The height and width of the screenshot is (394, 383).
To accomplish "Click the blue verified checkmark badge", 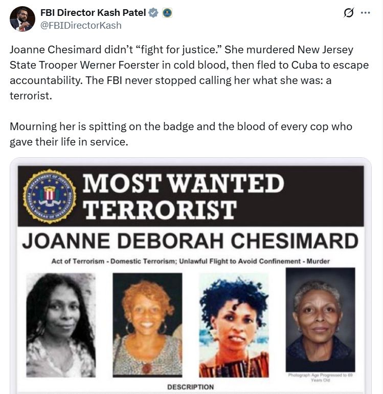I will (x=153, y=13).
